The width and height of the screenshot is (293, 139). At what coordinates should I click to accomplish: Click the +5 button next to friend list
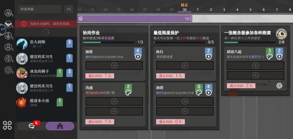click(69, 9)
